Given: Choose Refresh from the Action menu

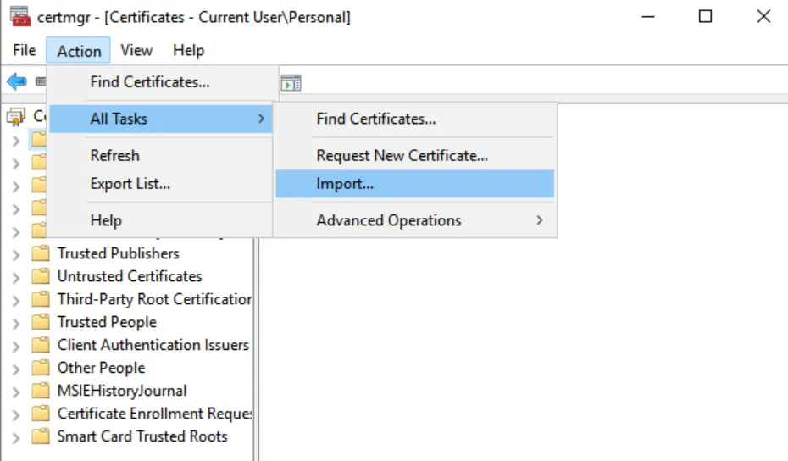Looking at the screenshot, I should [x=161, y=155].
